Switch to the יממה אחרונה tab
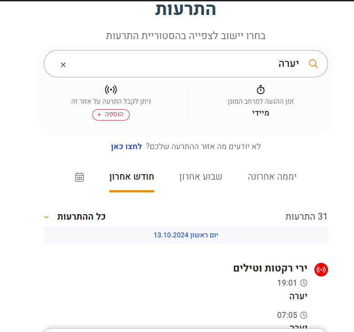The width and height of the screenshot is (354, 332). coord(272,177)
